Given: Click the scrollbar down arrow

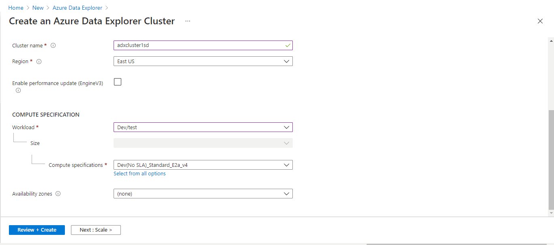Looking at the screenshot, I should coord(551,213).
